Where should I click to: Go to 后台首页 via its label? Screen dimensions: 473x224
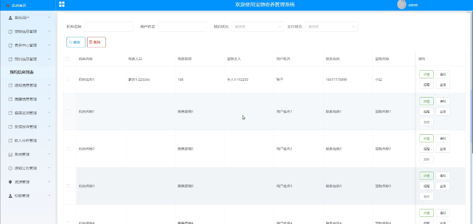coord(19,5)
